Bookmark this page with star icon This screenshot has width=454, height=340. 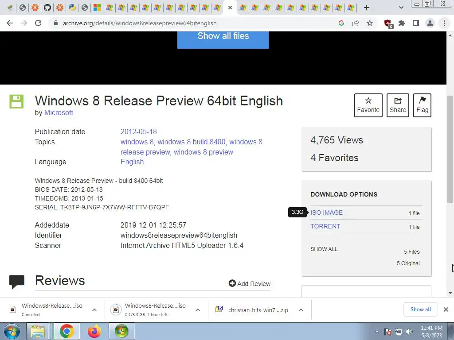(370, 23)
